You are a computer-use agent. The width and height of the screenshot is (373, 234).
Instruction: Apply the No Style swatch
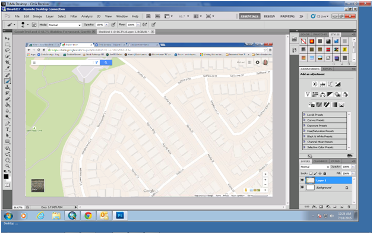click(304, 42)
